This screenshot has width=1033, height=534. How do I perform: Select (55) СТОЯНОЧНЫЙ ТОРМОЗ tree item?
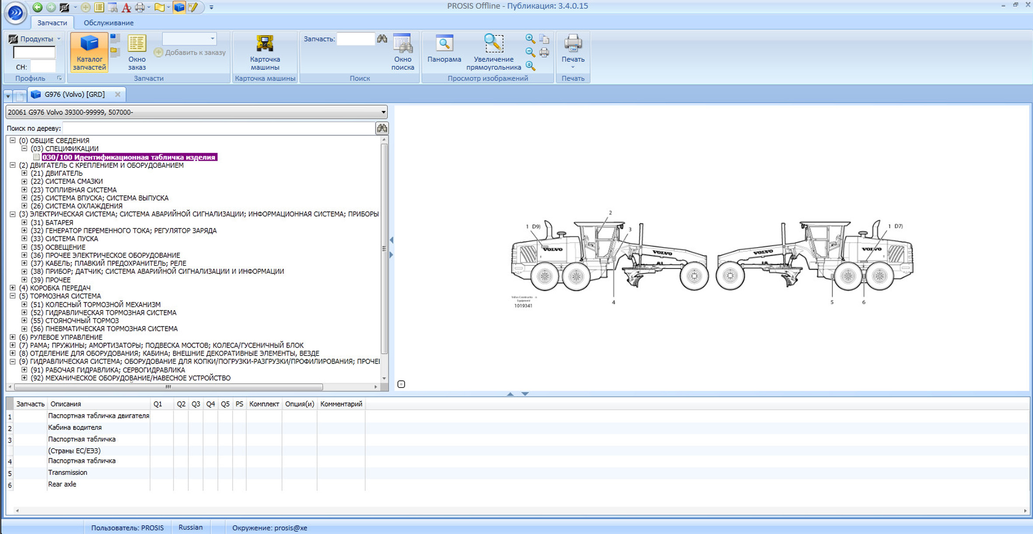pos(82,321)
